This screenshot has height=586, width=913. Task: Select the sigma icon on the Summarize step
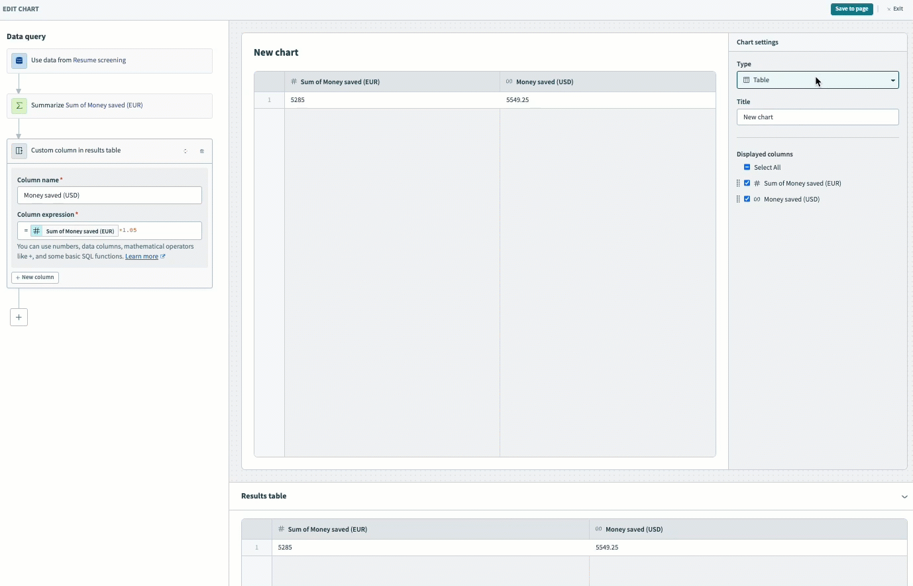pyautogui.click(x=19, y=105)
